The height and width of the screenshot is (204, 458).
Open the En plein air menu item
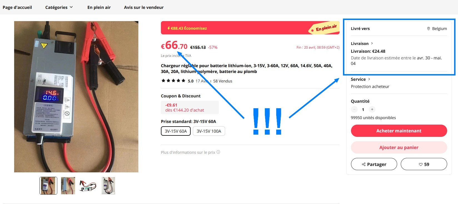[x=99, y=7]
